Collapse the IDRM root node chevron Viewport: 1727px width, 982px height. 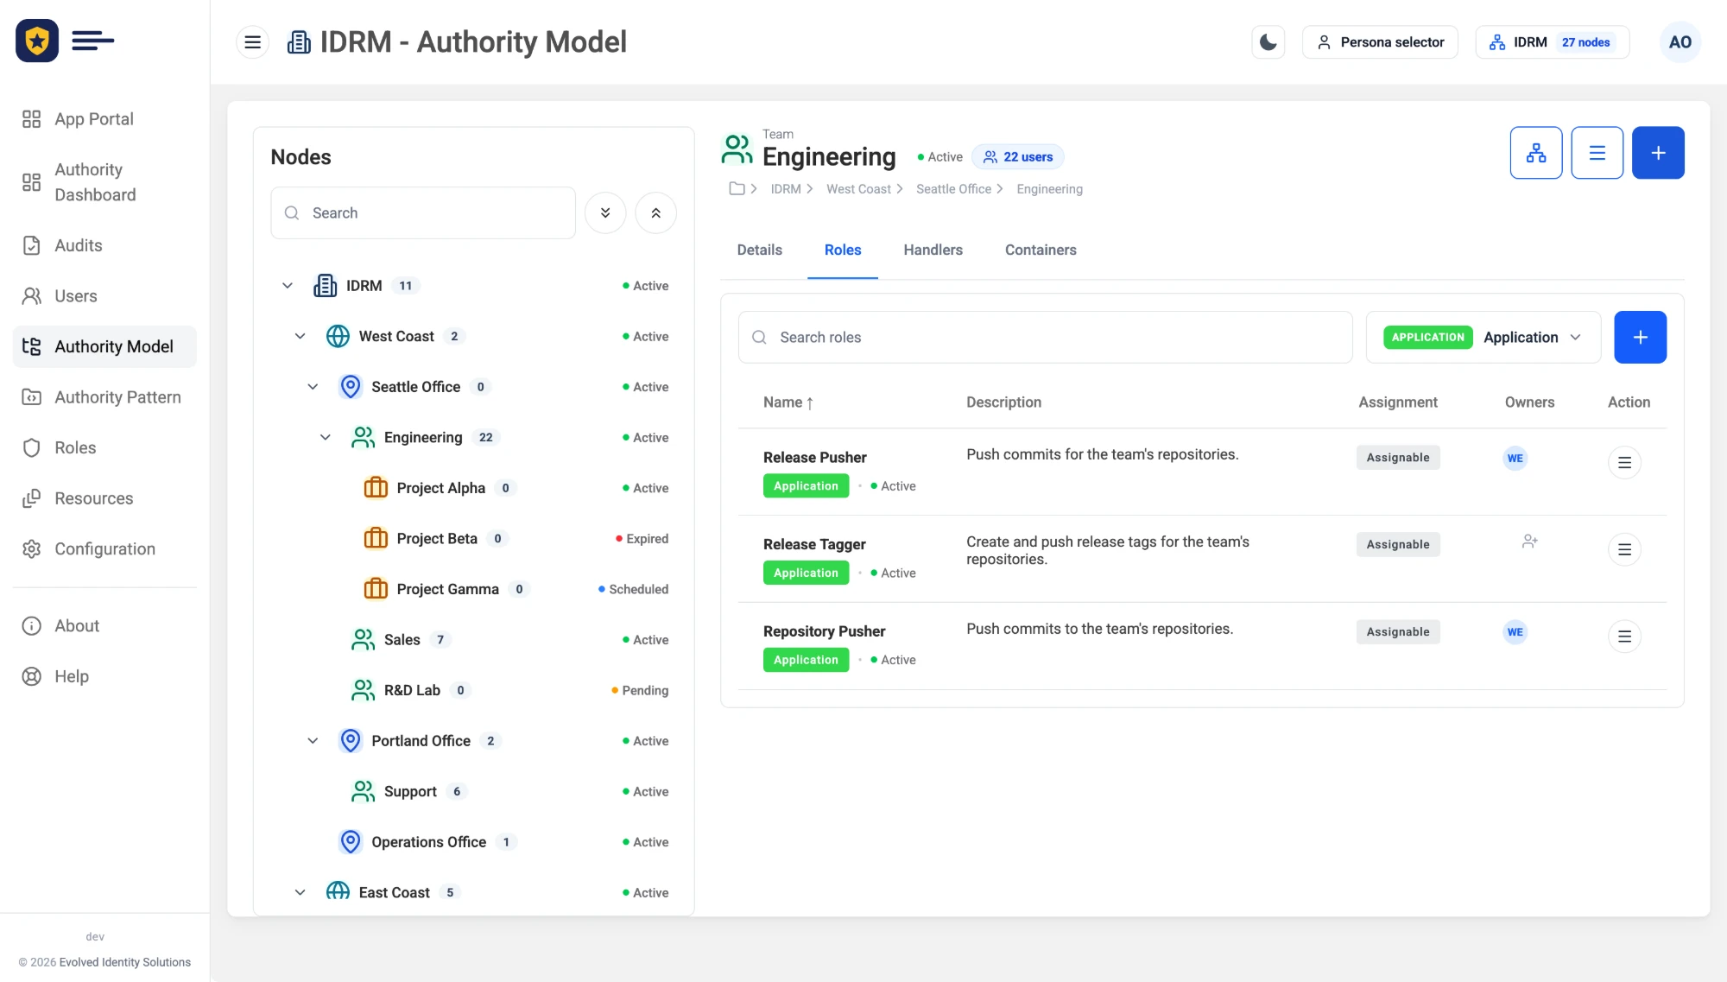tap(288, 286)
